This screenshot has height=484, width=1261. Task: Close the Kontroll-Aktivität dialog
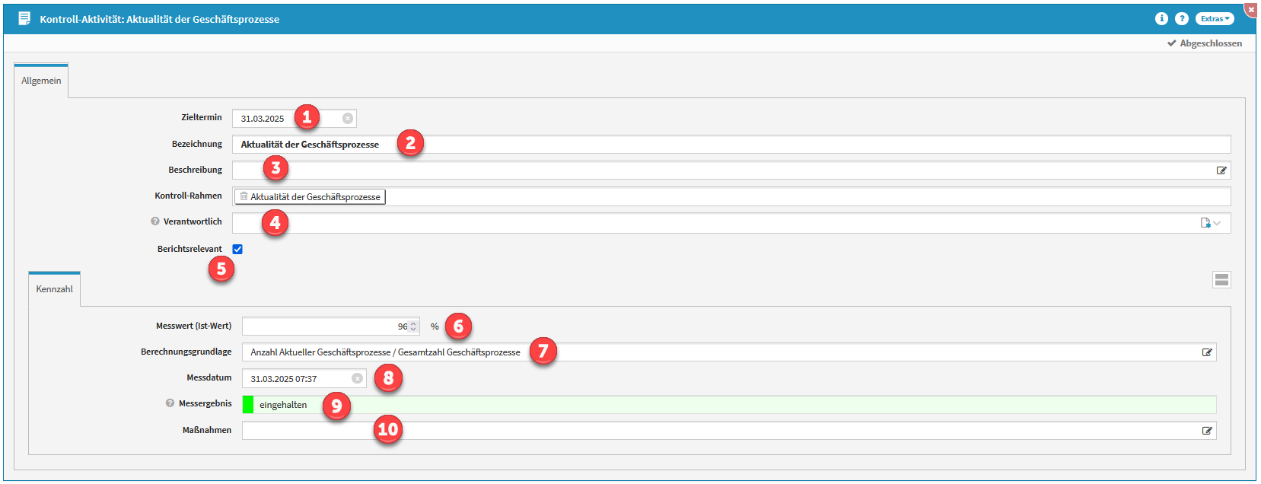pos(1251,9)
